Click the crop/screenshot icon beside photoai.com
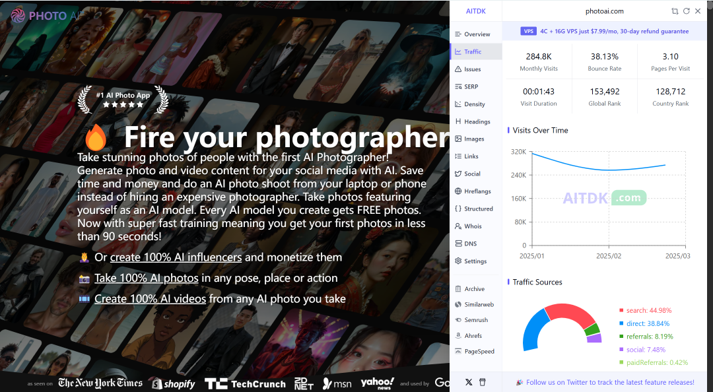713x392 pixels. tap(675, 11)
